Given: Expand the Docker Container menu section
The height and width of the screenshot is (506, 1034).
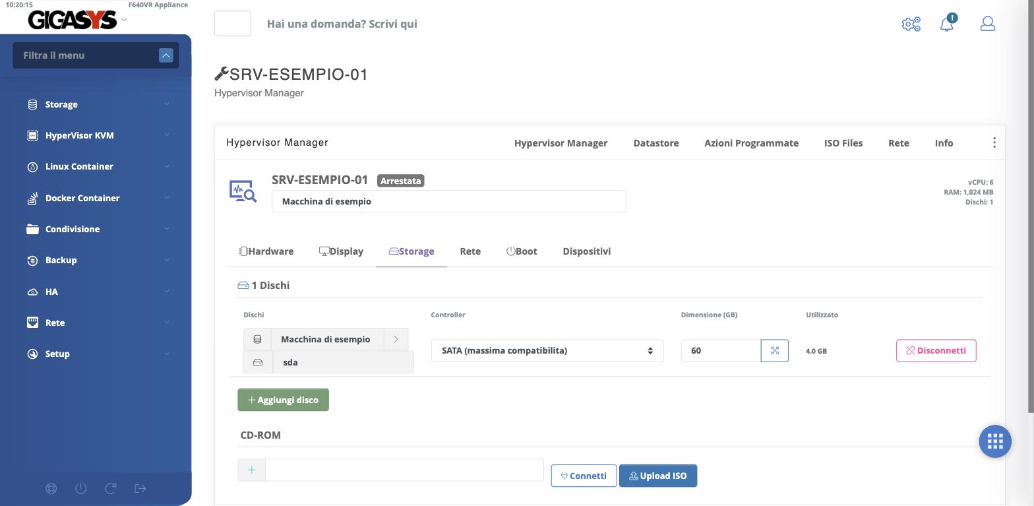Looking at the screenshot, I should [167, 198].
